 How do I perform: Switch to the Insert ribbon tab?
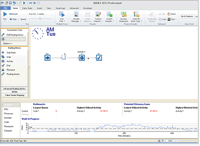point(40,8)
